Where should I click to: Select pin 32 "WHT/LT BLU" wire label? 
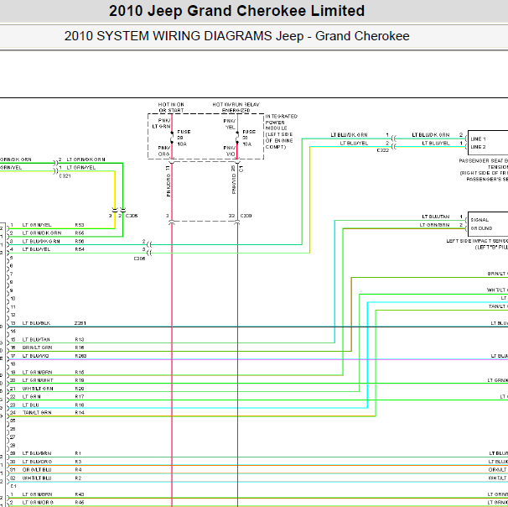37,478
